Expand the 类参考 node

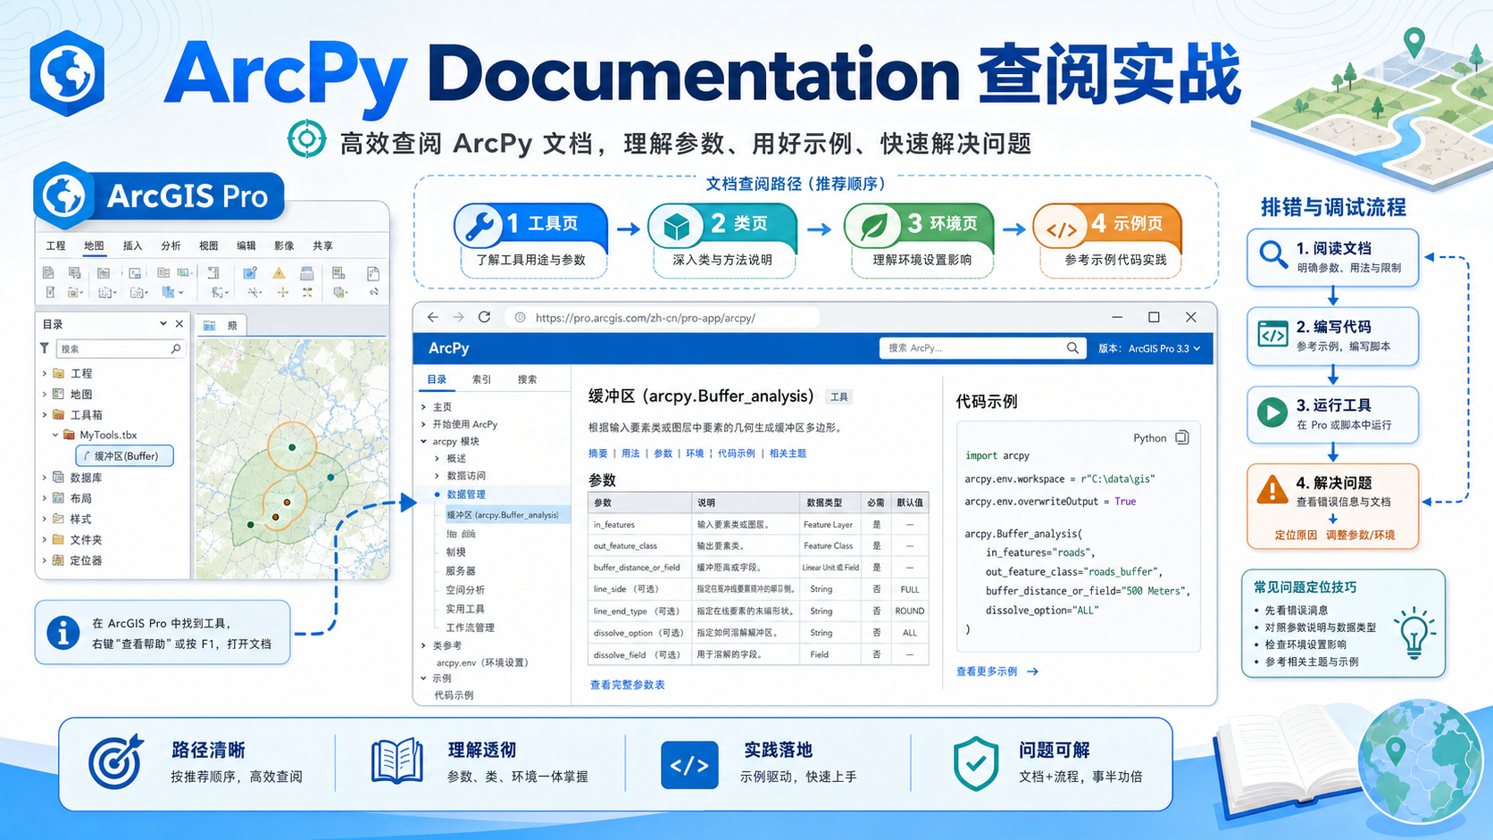(x=424, y=645)
